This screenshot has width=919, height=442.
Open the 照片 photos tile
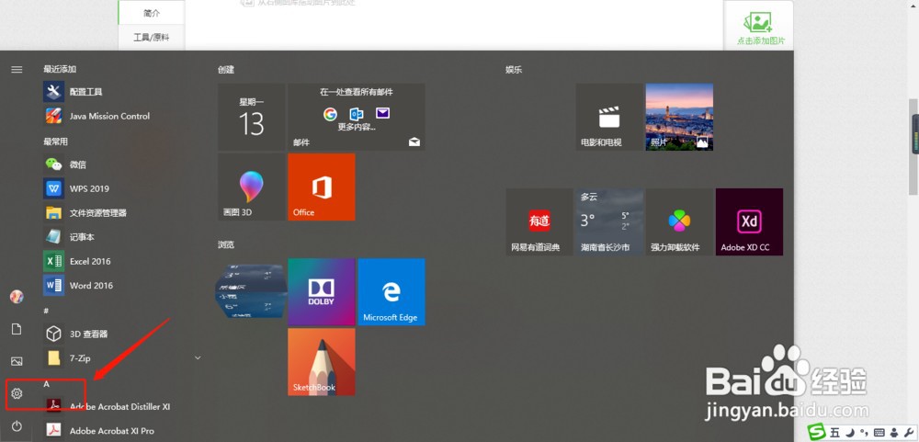(679, 117)
